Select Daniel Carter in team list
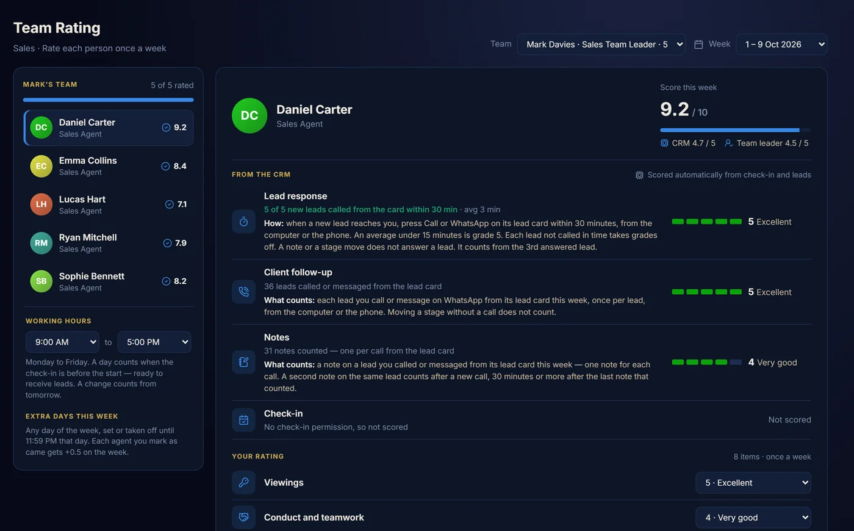Viewport: 854px width, 531px height. pyautogui.click(x=109, y=128)
